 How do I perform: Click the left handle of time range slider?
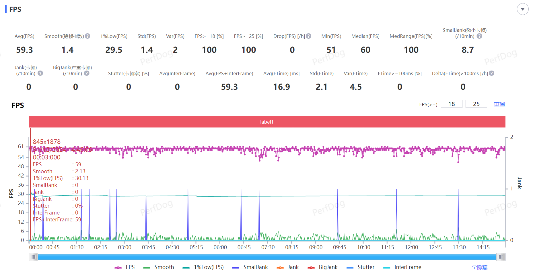click(33, 257)
